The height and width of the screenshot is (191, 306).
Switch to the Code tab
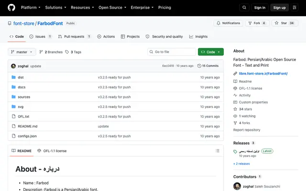pyautogui.click(x=17, y=37)
